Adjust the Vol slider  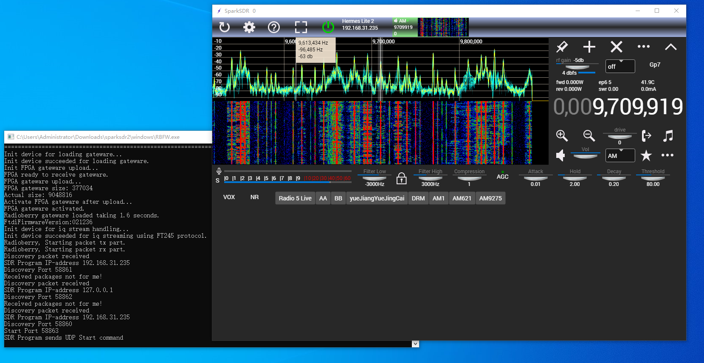(x=585, y=156)
